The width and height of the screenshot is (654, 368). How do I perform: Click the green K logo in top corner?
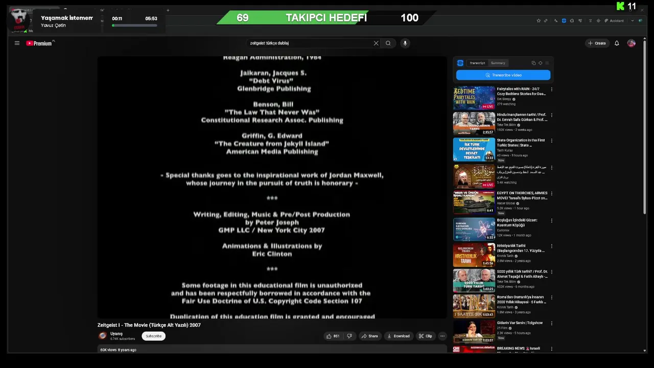(x=620, y=6)
